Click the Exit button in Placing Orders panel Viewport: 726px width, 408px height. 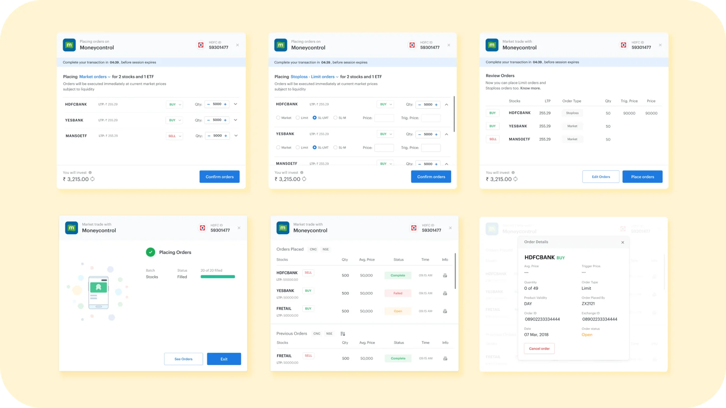pos(224,359)
